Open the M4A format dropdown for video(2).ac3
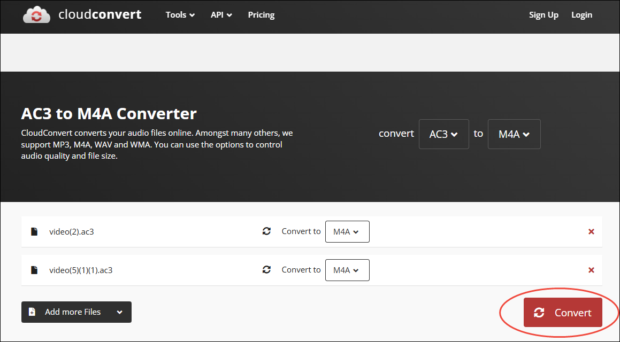Viewport: 620px width, 342px height. pos(347,231)
